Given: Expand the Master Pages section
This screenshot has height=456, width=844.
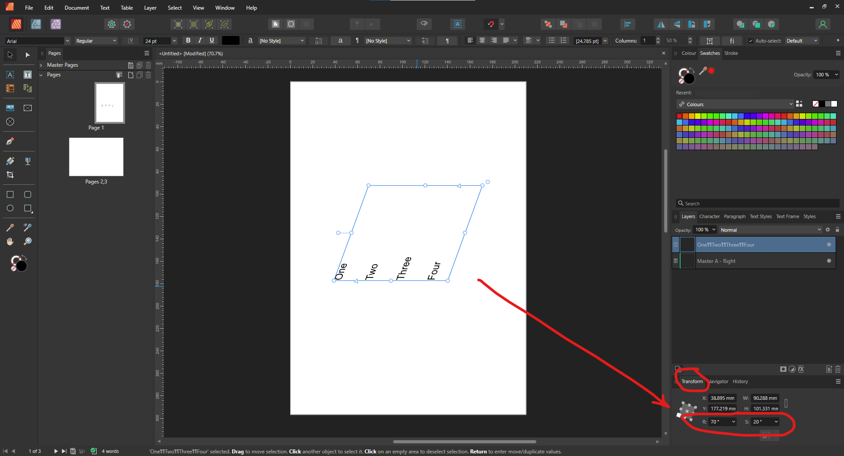Looking at the screenshot, I should (41, 65).
